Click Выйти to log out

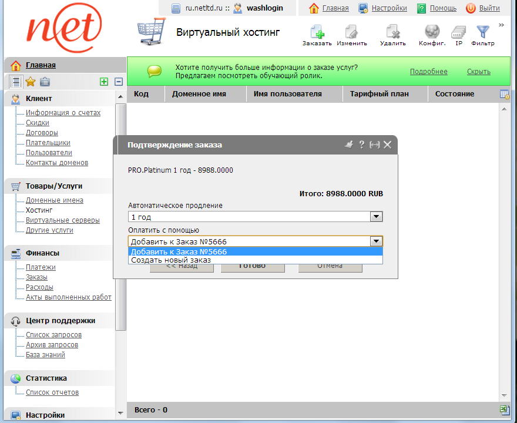coord(489,8)
